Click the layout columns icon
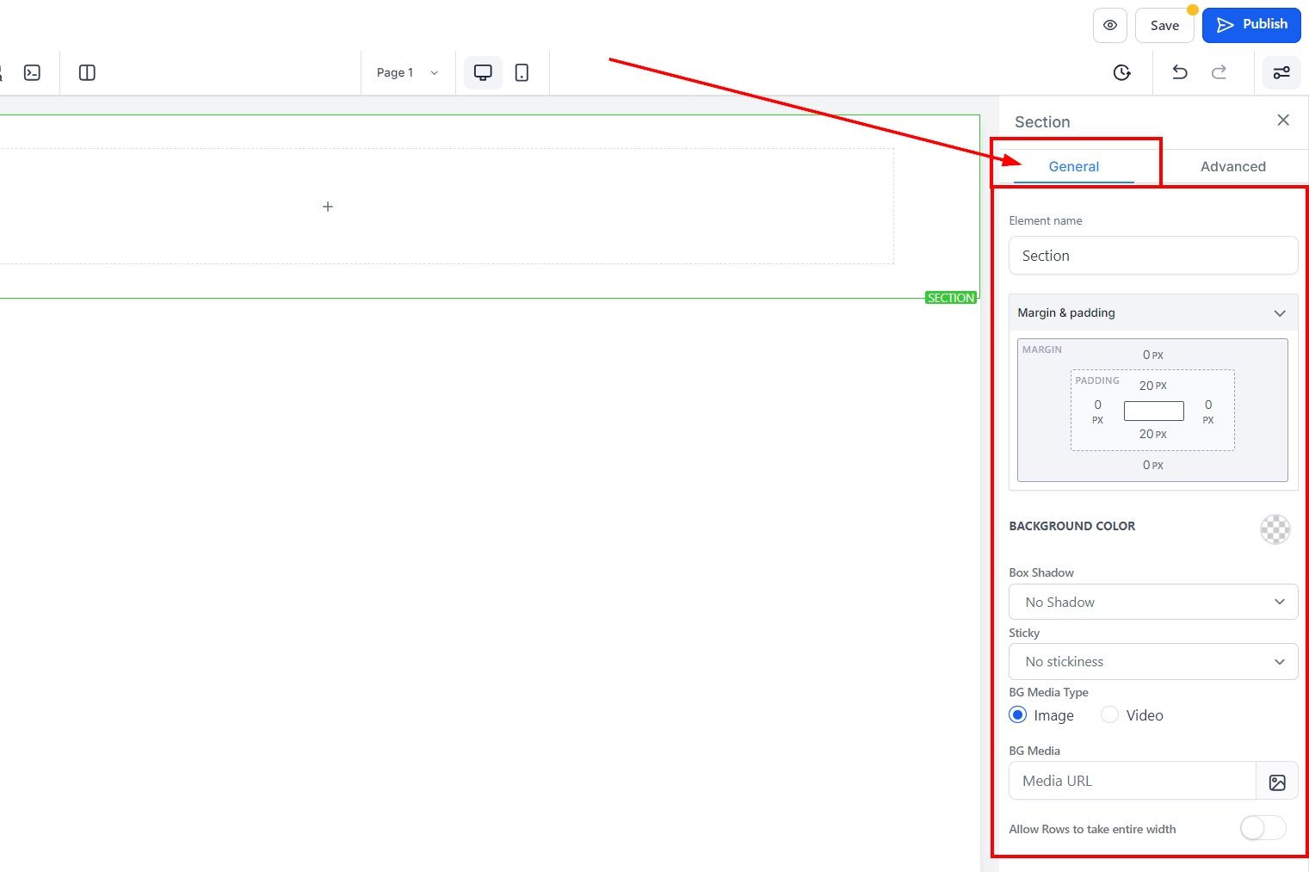This screenshot has width=1309, height=872. (87, 73)
